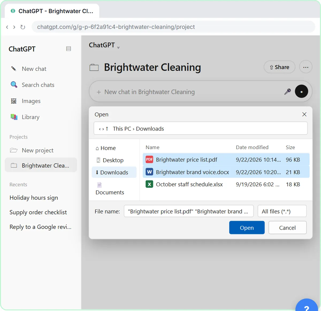The image size is (321, 311).
Task: Click the New project folder icon
Action: 14,150
